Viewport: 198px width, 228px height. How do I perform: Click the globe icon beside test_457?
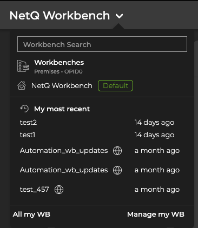coord(59,190)
